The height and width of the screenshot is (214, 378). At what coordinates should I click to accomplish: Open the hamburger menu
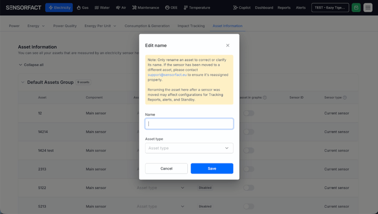(368, 8)
